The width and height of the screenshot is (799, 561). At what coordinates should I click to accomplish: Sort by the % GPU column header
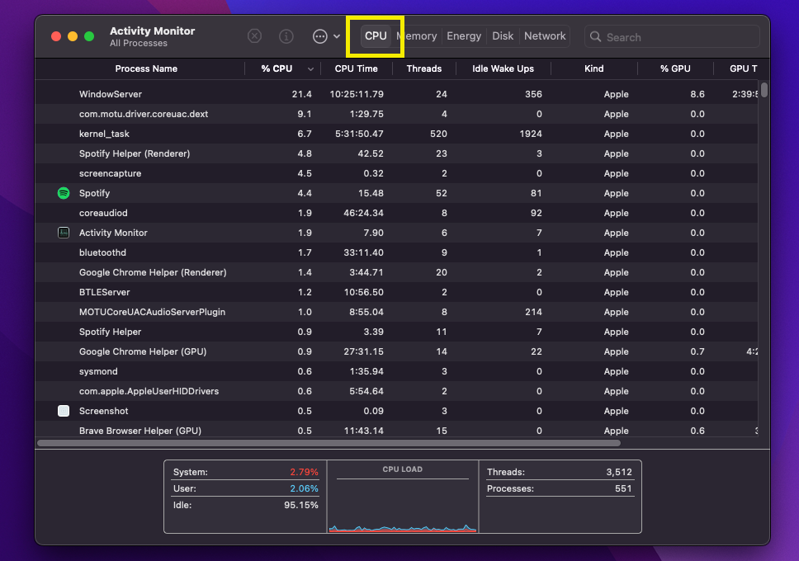[675, 68]
